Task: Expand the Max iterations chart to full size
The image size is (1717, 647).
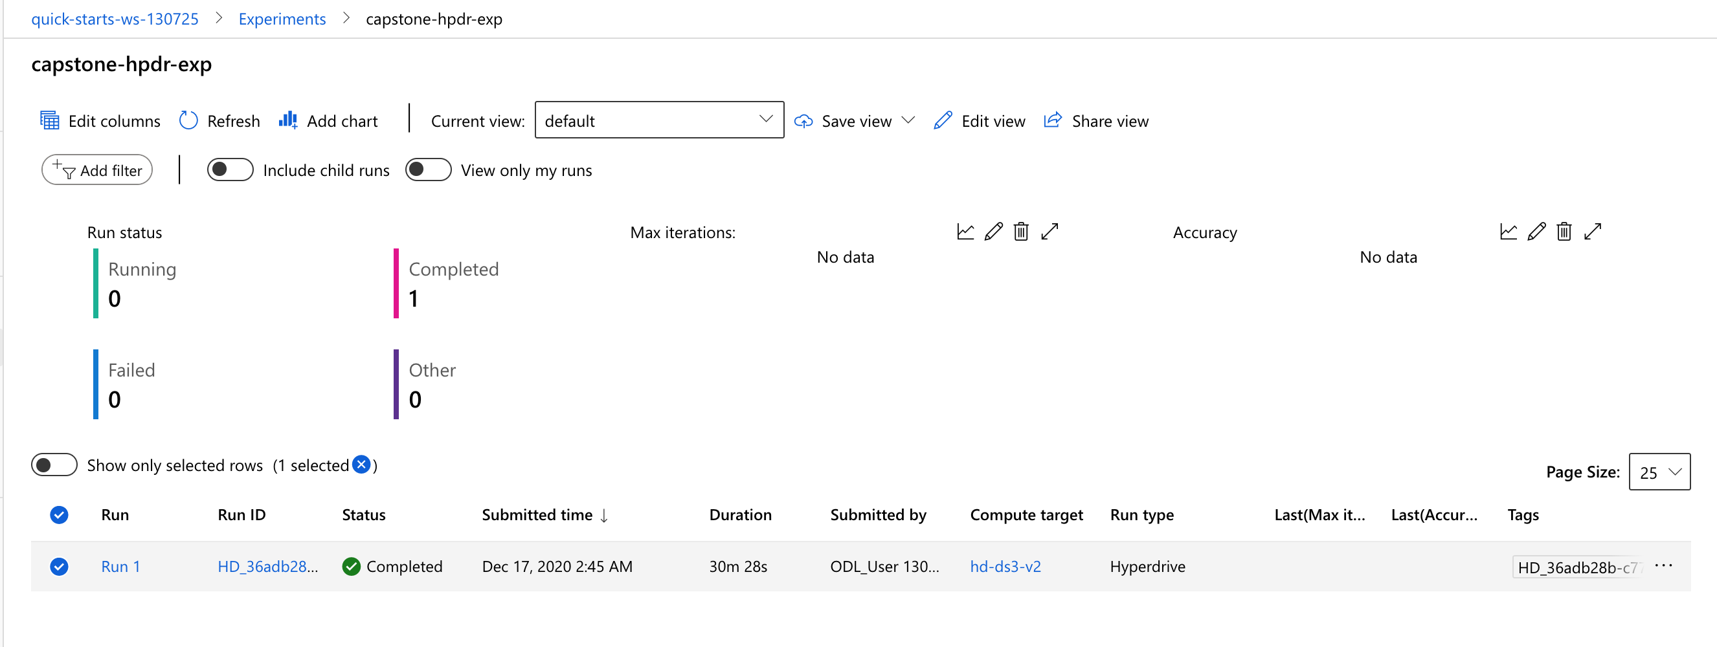Action: [x=1049, y=231]
